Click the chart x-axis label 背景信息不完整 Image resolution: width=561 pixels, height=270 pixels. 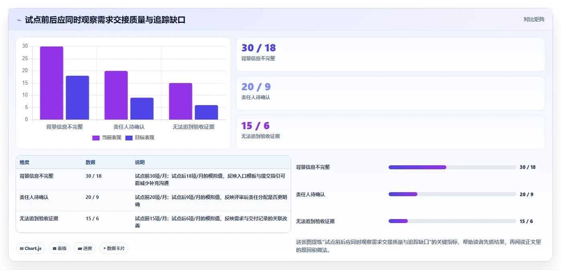[65, 127]
